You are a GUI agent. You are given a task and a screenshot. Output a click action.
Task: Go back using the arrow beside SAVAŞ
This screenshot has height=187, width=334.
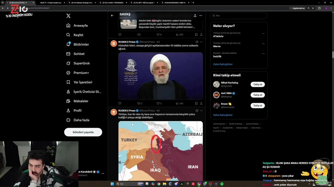tap(112, 16)
